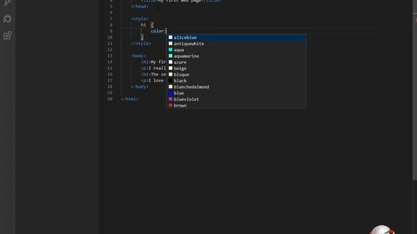Click the blueviolet color swatch
This screenshot has width=417, height=234.
[x=171, y=99]
